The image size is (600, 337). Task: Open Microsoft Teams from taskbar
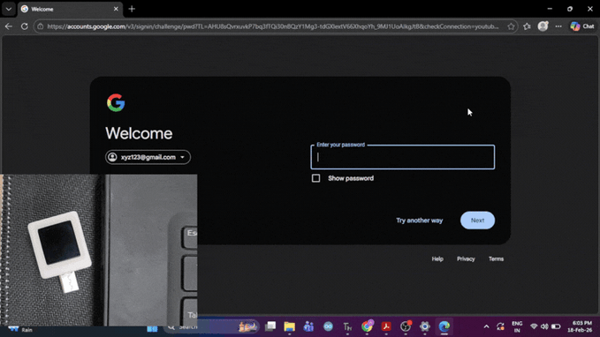[308, 326]
